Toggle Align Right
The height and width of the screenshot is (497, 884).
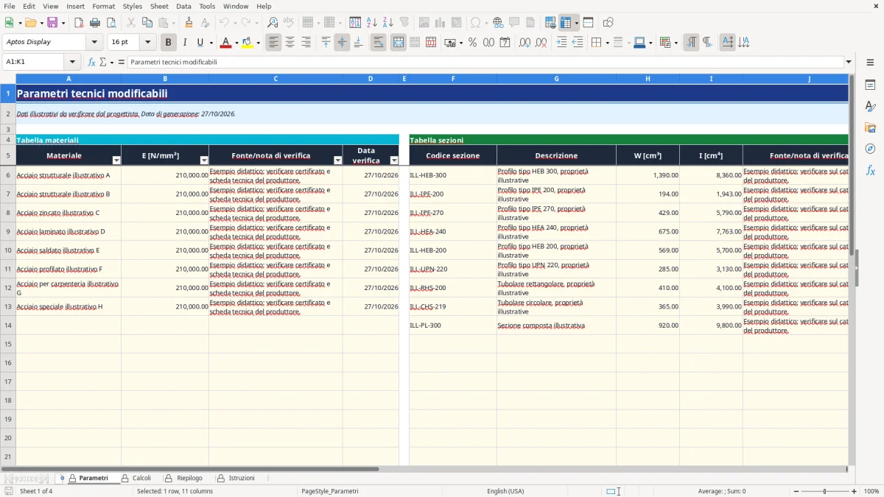coord(306,43)
